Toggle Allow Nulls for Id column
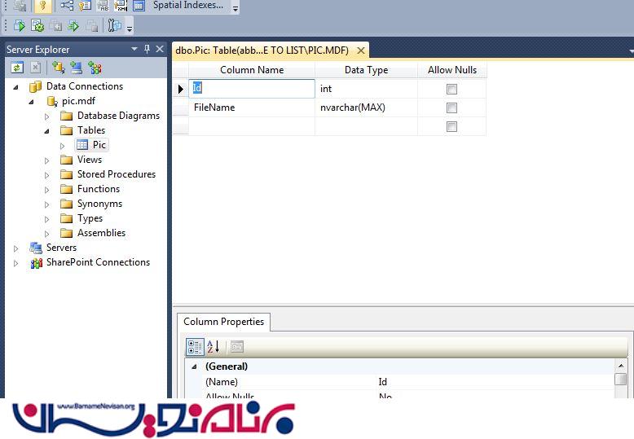 click(x=451, y=89)
